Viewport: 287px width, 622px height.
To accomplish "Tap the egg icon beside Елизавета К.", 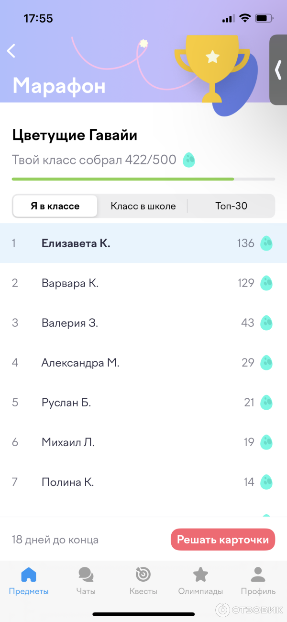I will point(266,243).
